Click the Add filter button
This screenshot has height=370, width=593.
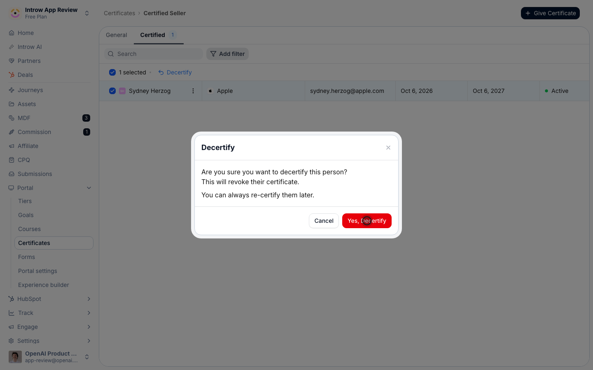click(227, 54)
